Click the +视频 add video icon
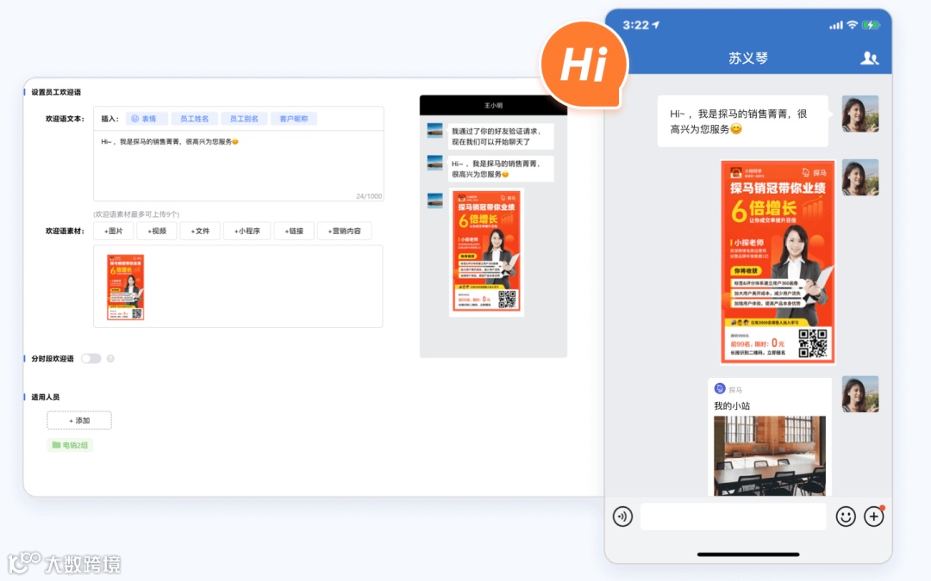This screenshot has height=581, width=931. point(157,231)
